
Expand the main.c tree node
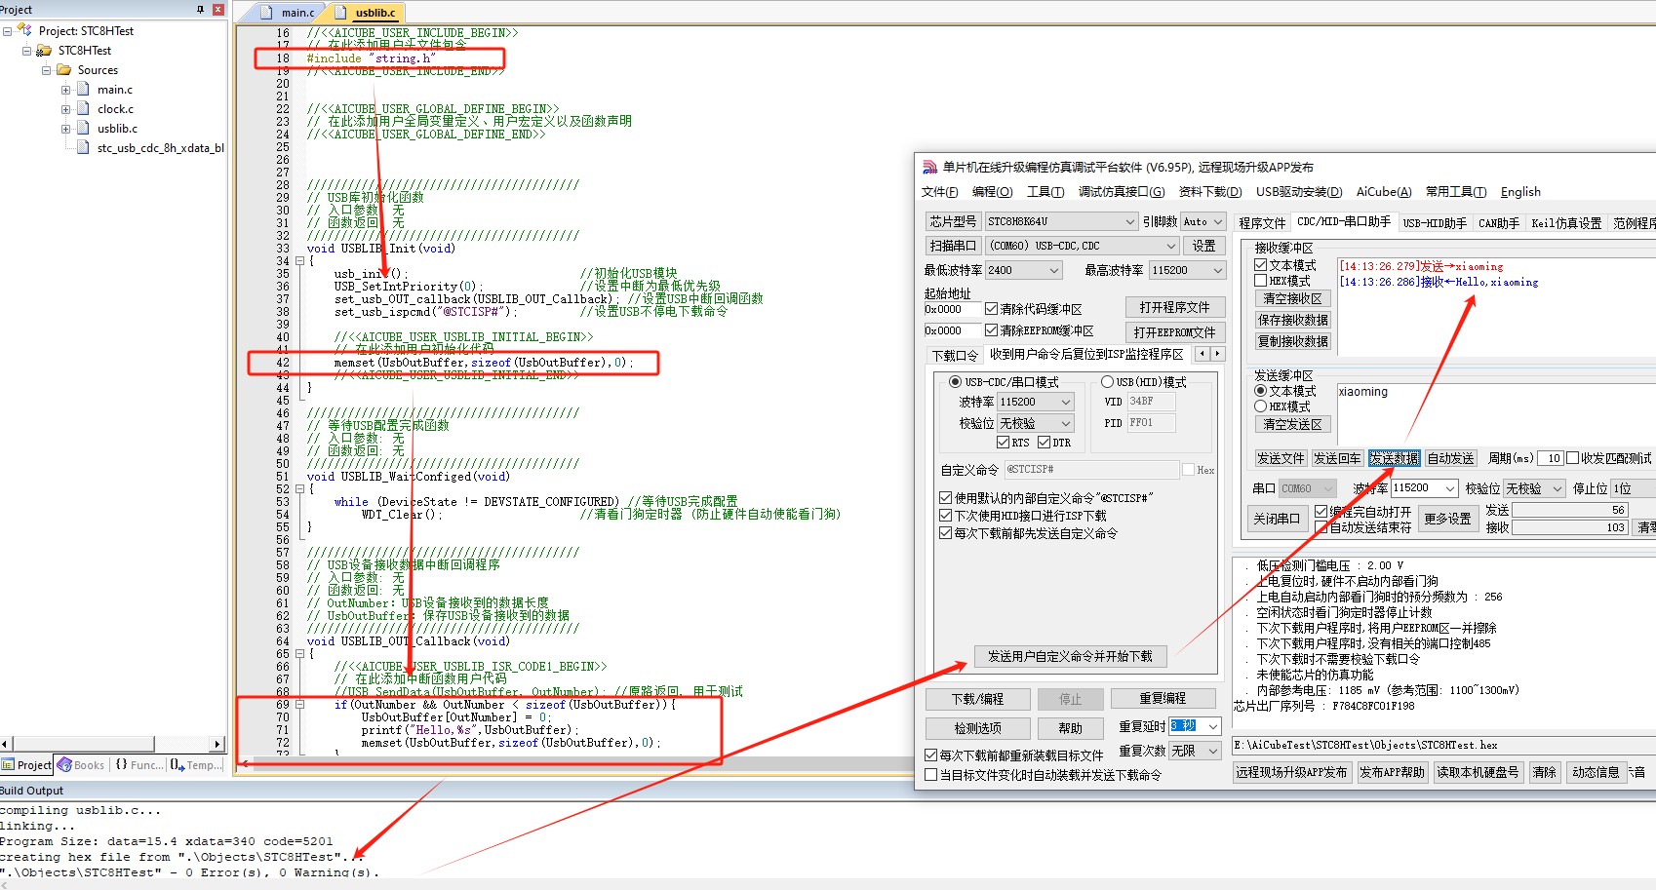click(x=65, y=90)
